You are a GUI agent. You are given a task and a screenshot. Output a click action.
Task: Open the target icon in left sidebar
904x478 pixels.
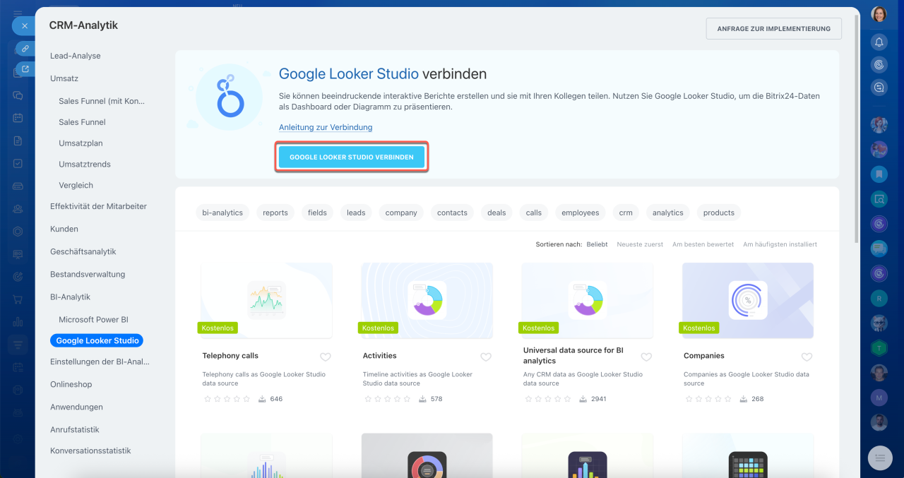[18, 277]
